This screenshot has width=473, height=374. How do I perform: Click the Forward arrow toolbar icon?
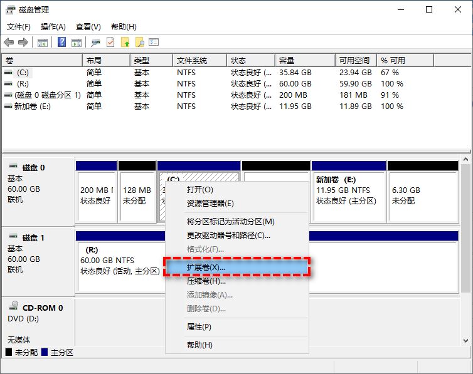point(23,43)
